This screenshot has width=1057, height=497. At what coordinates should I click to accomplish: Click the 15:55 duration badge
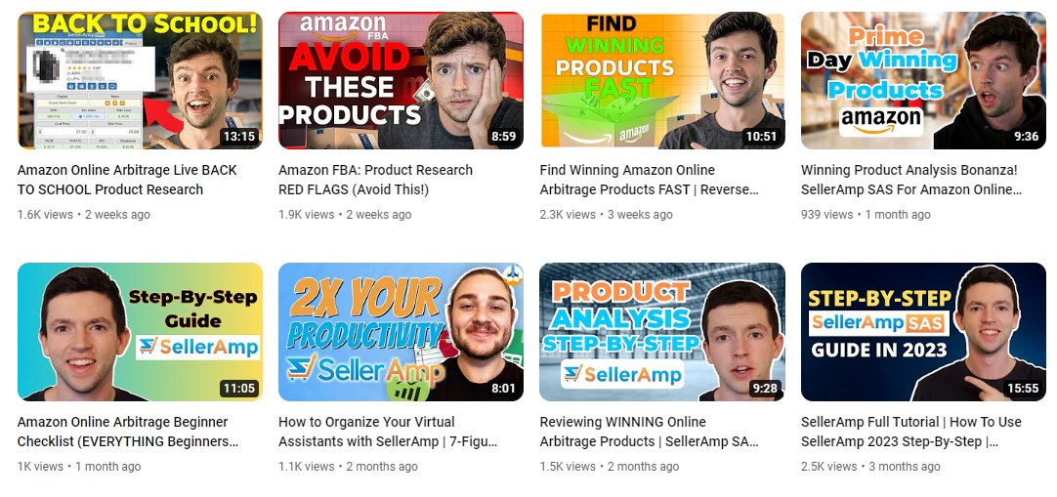tap(1023, 389)
